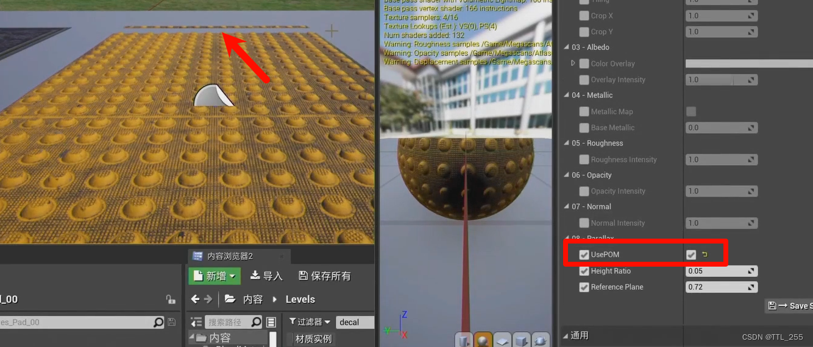The image size is (813, 347).
Task: Click the list view icon next to search path
Action: (271, 322)
